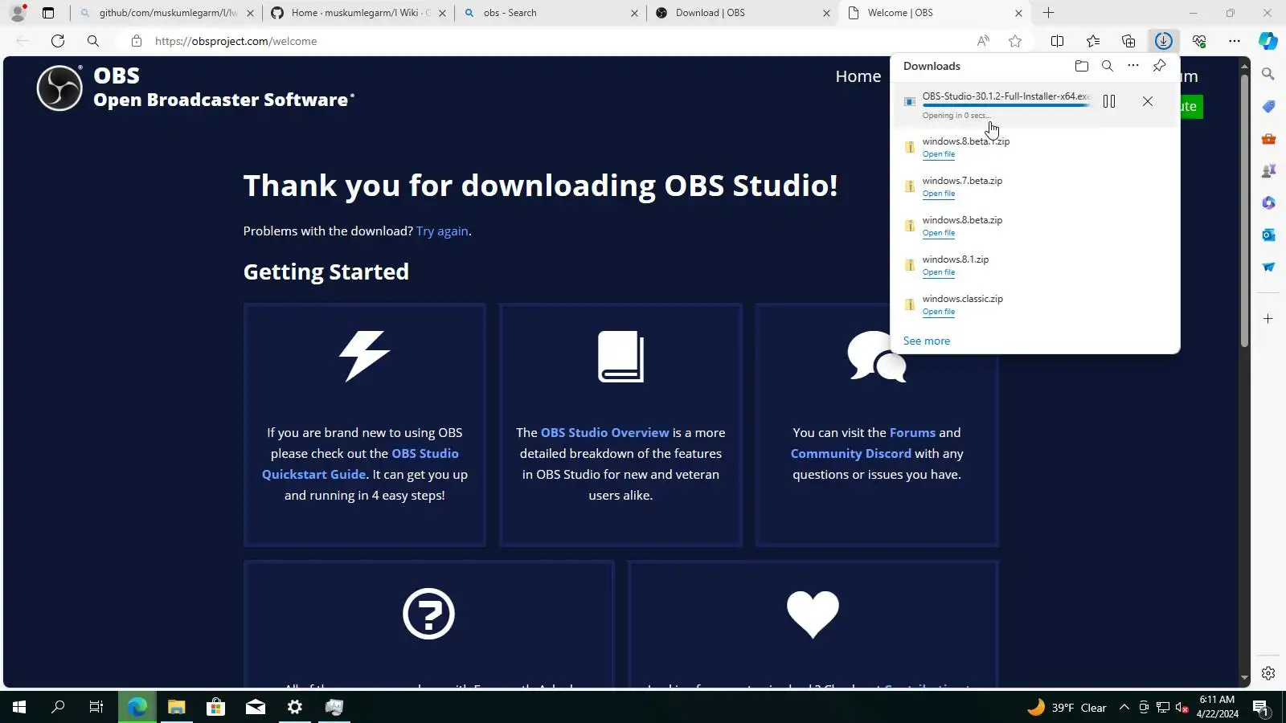1286x723 pixels.
Task: Click the profile avatar icon
Action: (x=18, y=13)
